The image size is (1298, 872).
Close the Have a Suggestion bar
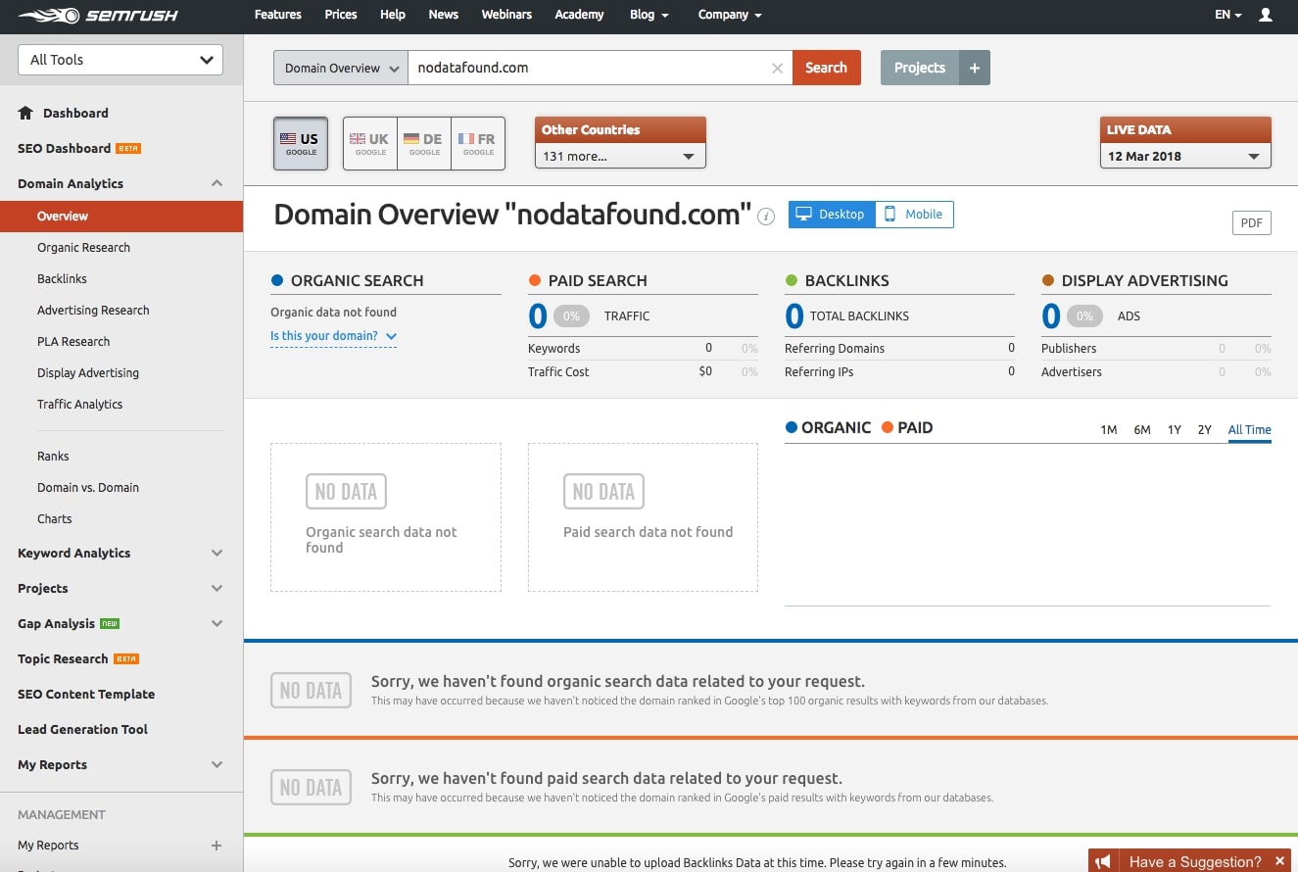[1279, 861]
